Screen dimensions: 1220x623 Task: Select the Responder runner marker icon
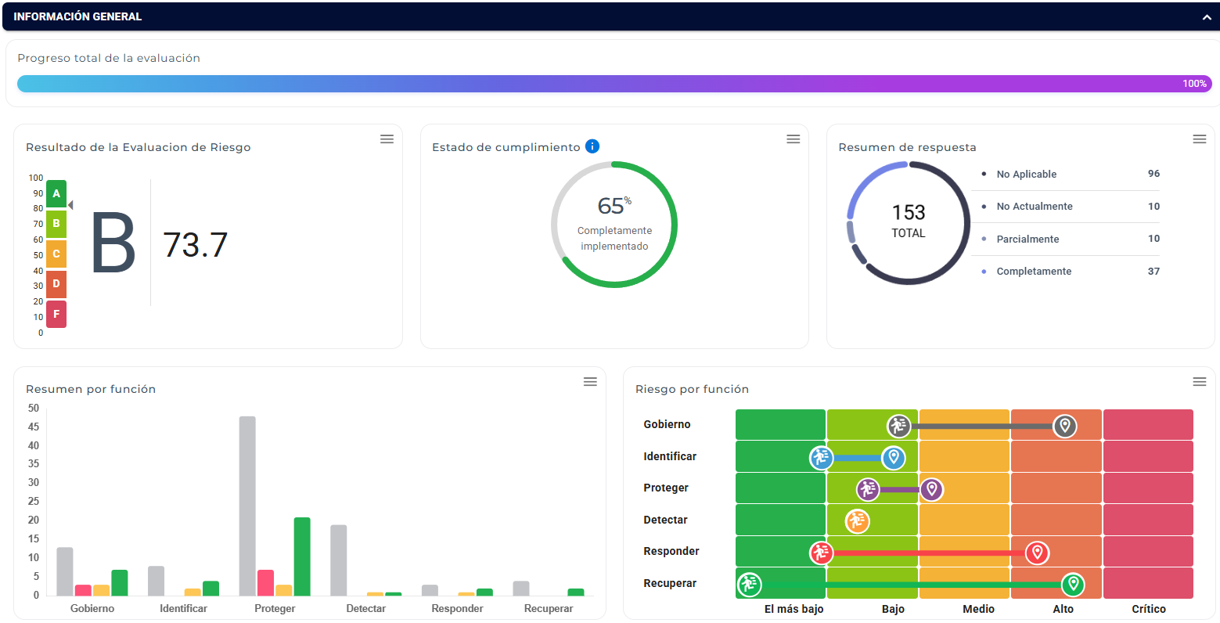pyautogui.click(x=821, y=553)
